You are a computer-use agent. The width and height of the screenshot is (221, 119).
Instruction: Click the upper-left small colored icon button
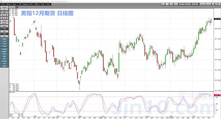click(x=3, y=15)
